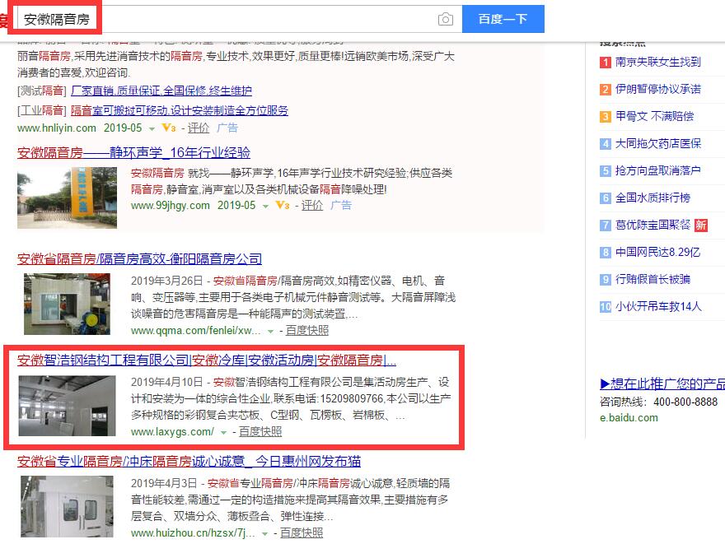The width and height of the screenshot is (725, 544).
Task: Click the www.hnliyin.com URL
Action: coord(56,128)
